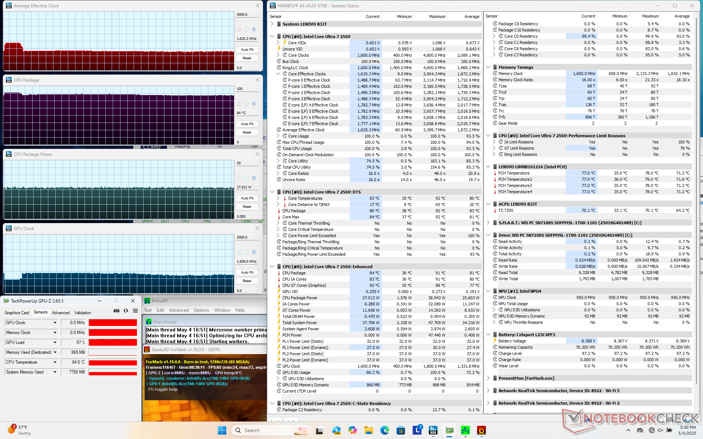703x439 pixels.
Task: Open Microsoft Edge from the taskbar
Action: click(x=384, y=430)
